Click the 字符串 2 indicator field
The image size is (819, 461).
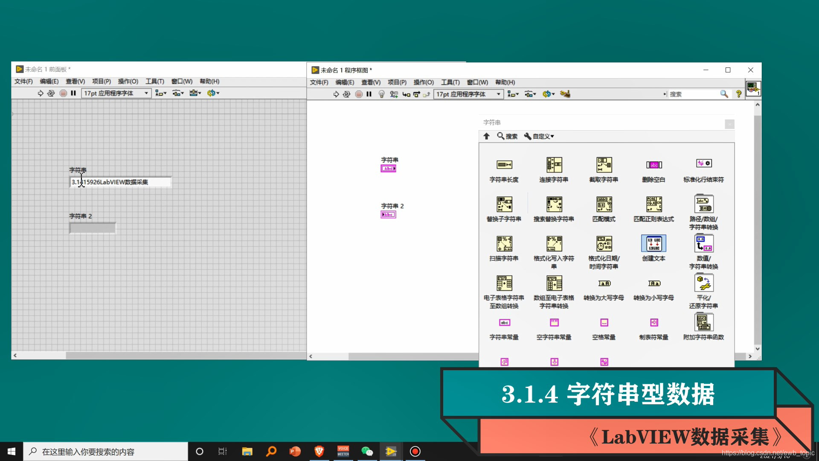[93, 228]
